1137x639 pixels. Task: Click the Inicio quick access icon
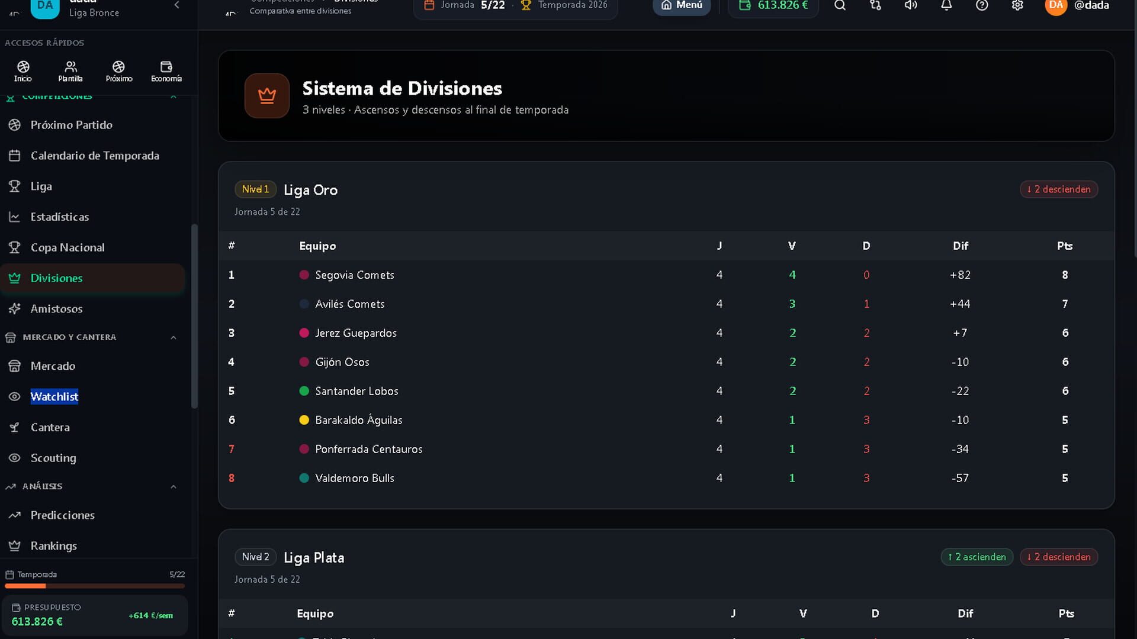point(23,71)
